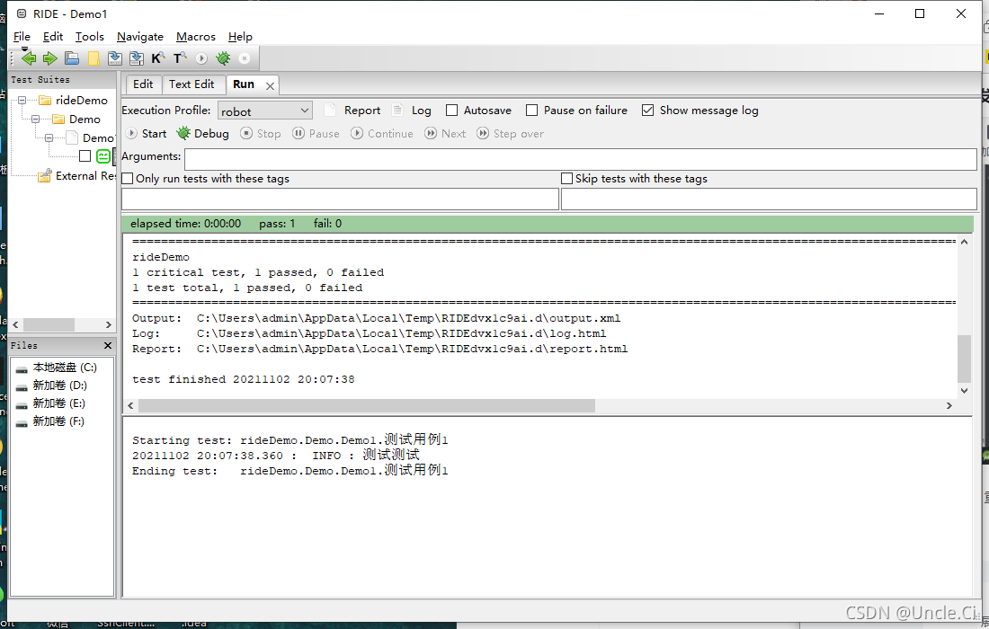989x629 pixels.
Task: Run tests with the play toolbar icon
Action: 200,57
